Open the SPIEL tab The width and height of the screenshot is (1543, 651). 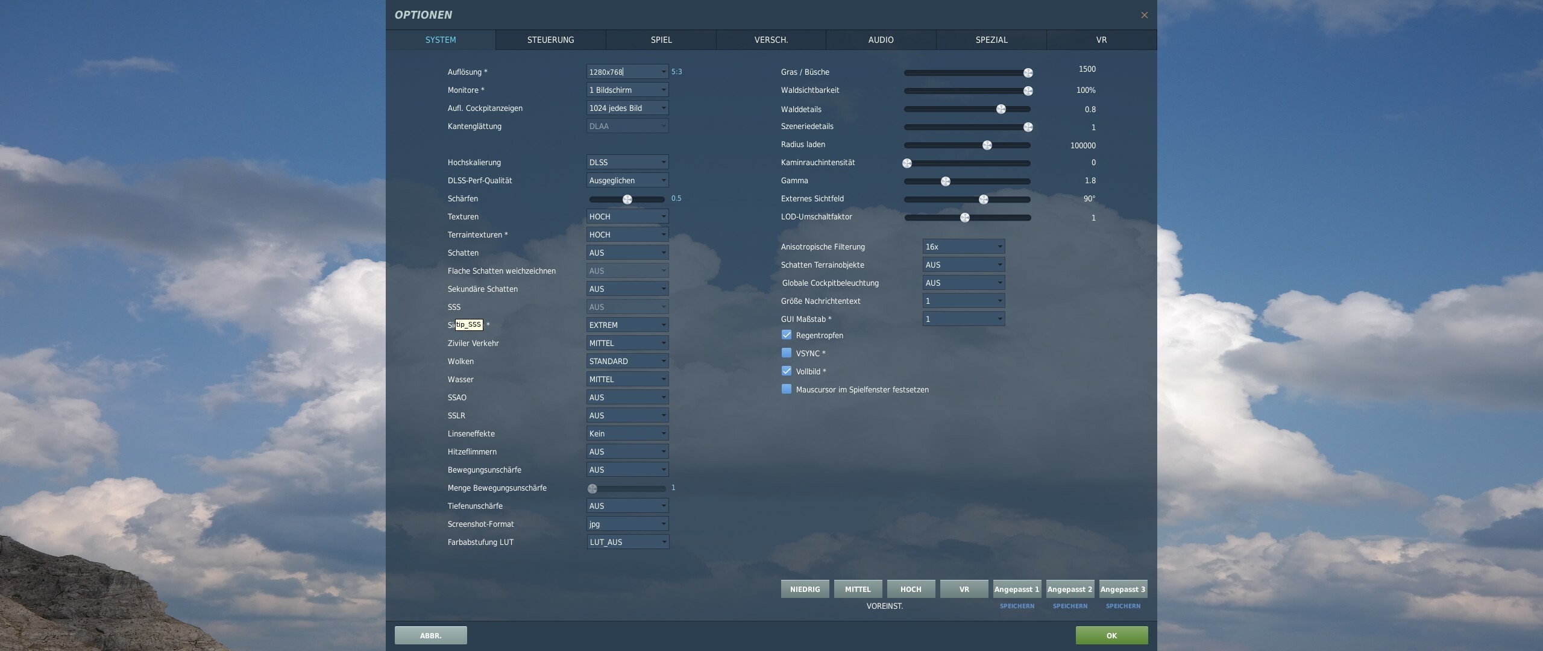coord(661,40)
